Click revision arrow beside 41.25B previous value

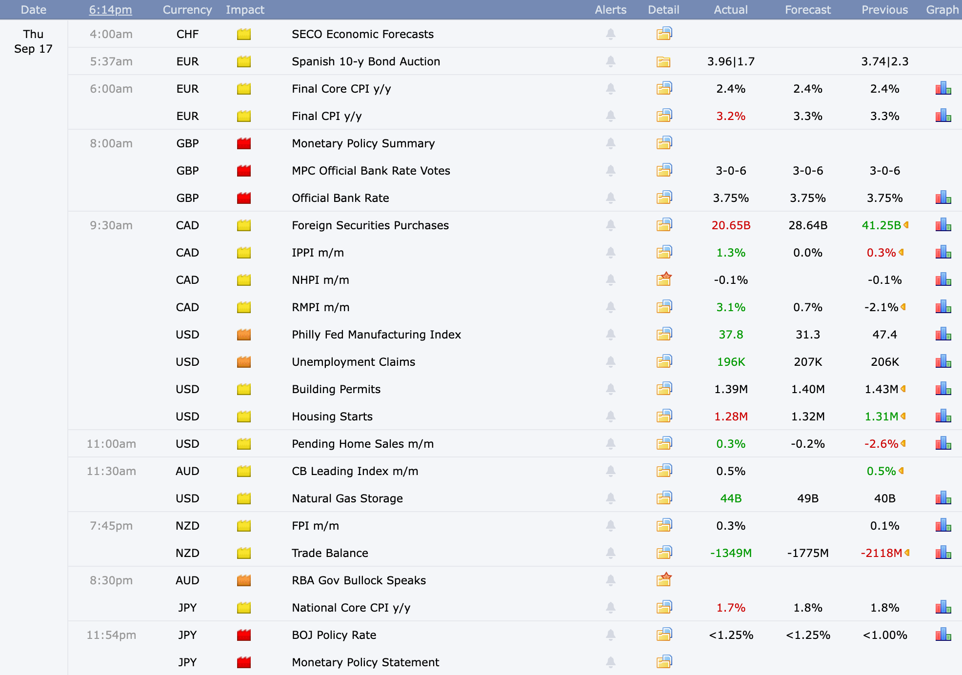coord(906,225)
